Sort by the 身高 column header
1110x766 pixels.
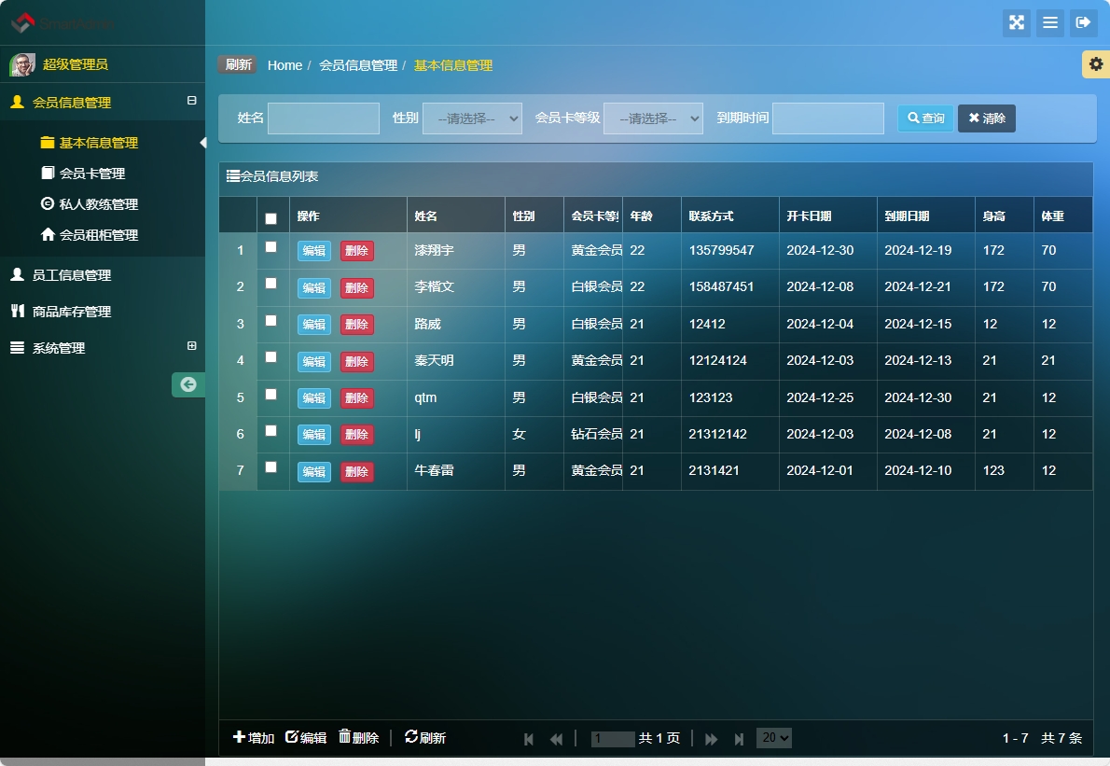[1004, 216]
